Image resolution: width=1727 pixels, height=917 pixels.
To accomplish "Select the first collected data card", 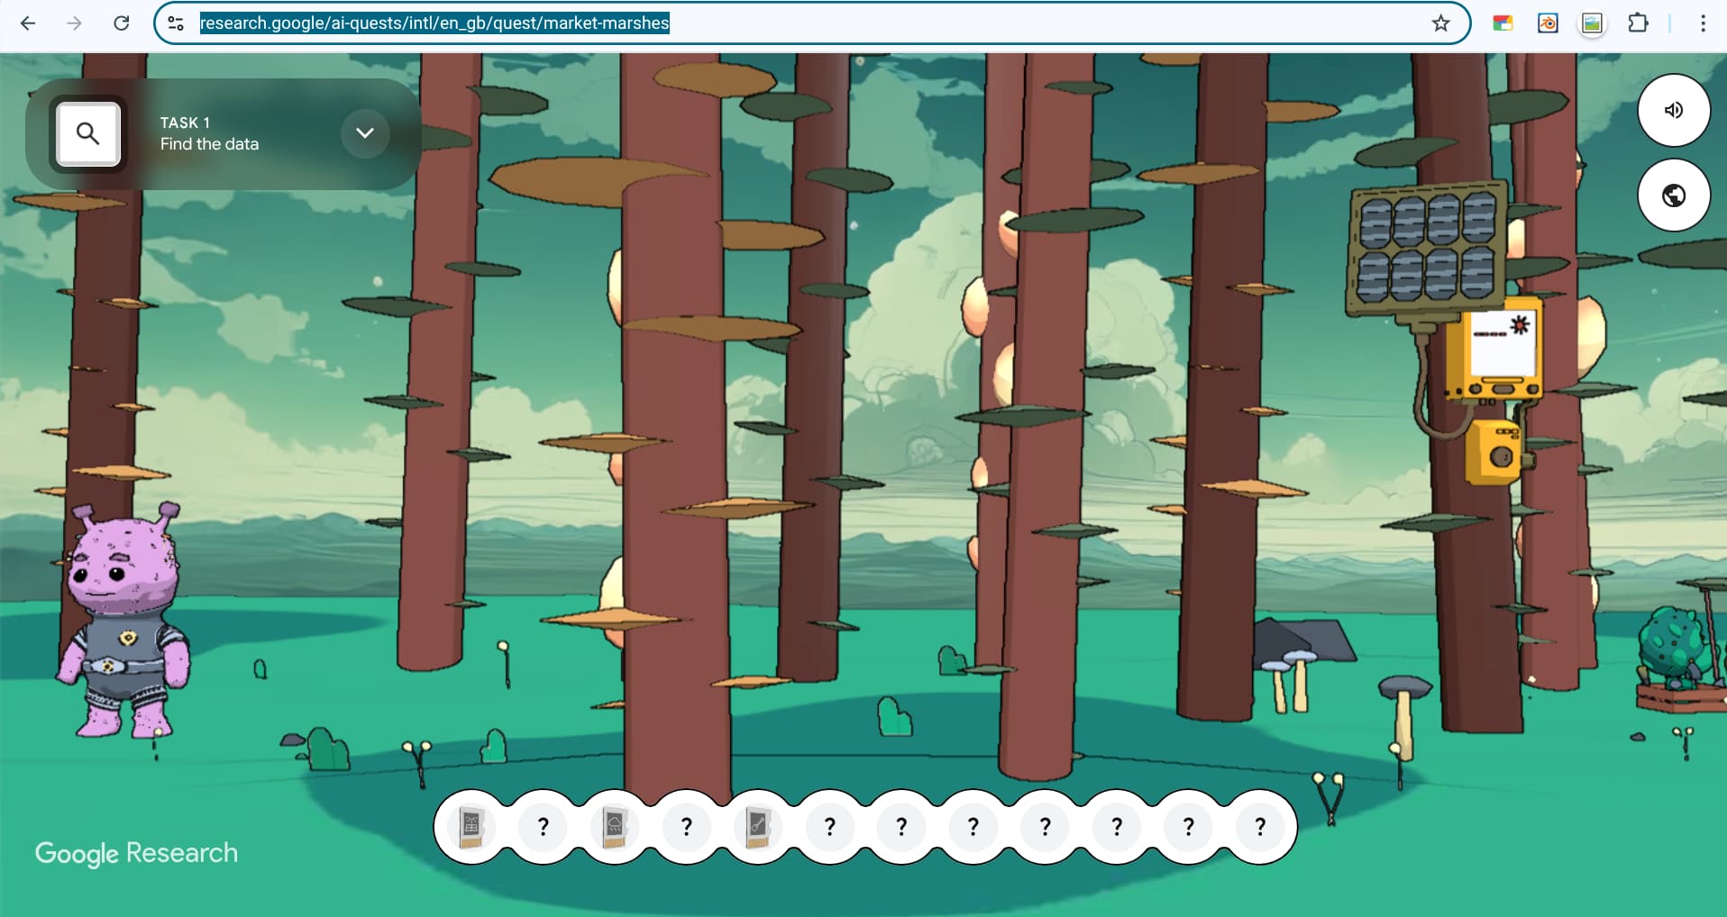I will click(x=471, y=827).
